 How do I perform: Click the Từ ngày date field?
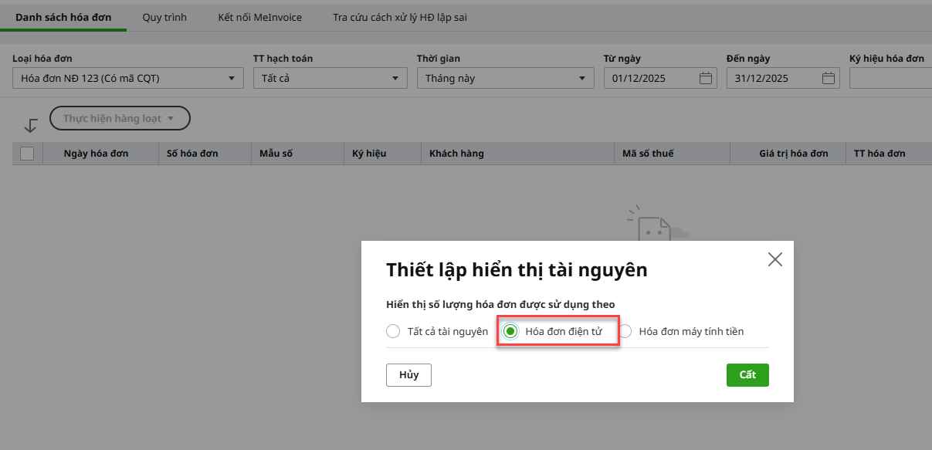click(650, 78)
